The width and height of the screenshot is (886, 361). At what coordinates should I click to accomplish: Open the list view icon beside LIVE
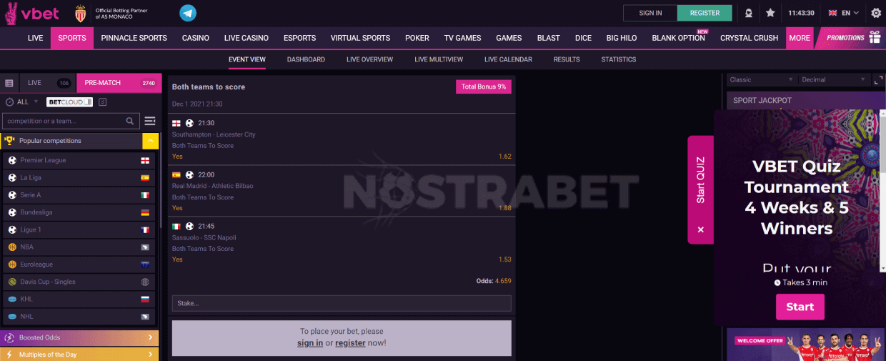tap(9, 83)
